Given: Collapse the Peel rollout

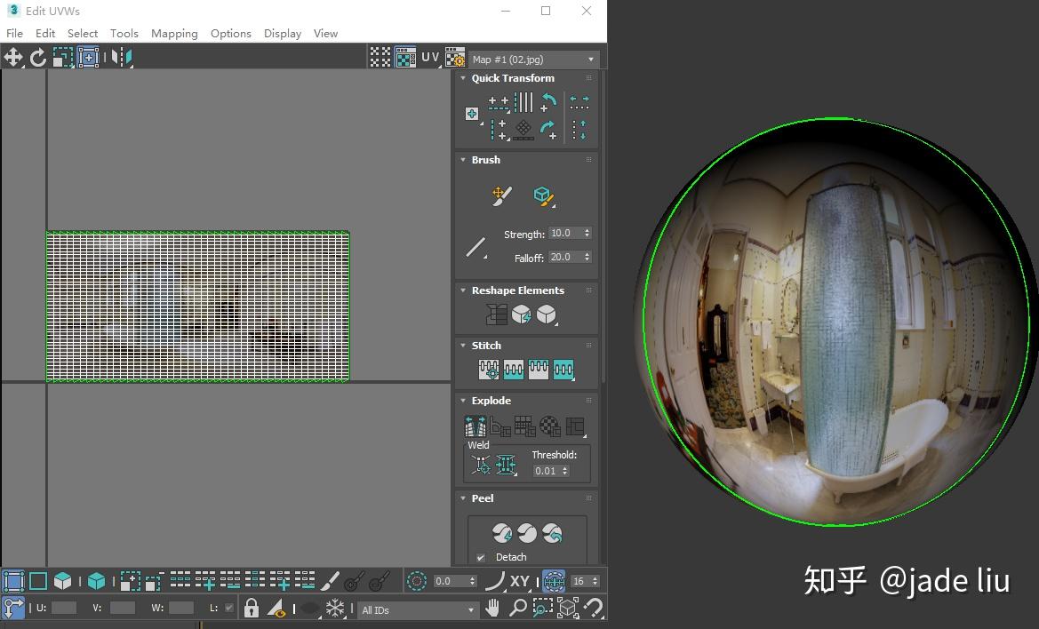Looking at the screenshot, I should (x=463, y=498).
